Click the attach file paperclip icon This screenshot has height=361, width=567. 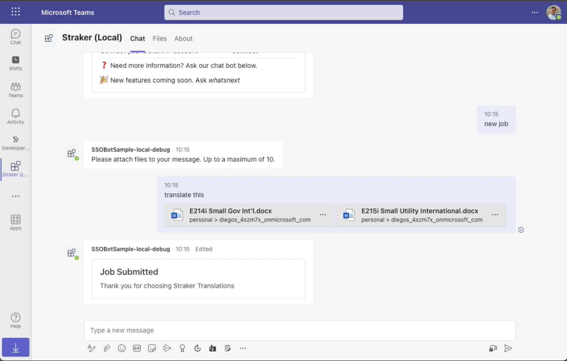[x=107, y=348]
